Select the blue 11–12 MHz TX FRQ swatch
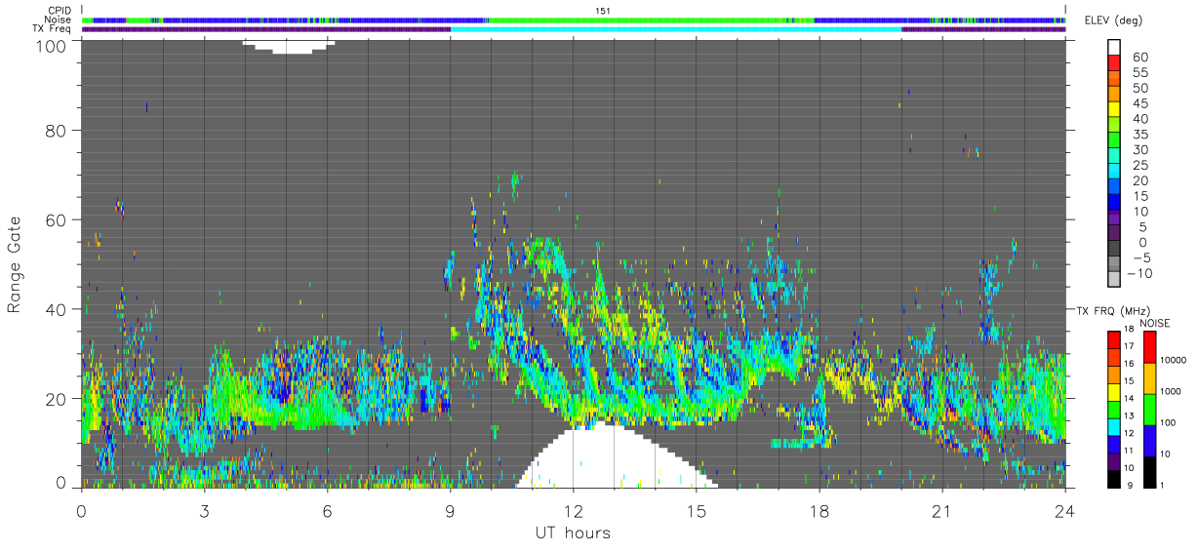Viewport: 1198px width, 553px height. pyautogui.click(x=1113, y=443)
